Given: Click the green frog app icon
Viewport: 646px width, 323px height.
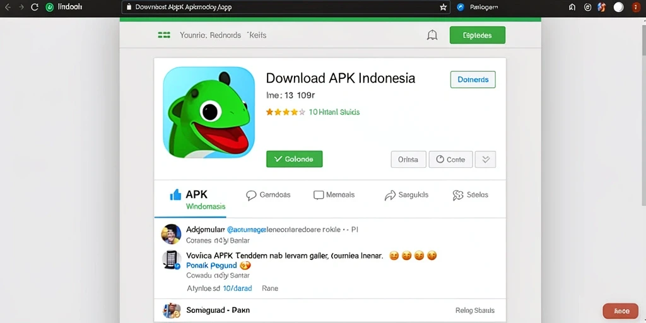Looking at the screenshot, I should coord(209,112).
